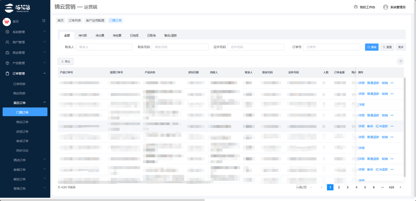
Task: Open the 客户应用配置 breadcrumb tab
Action: pos(95,20)
